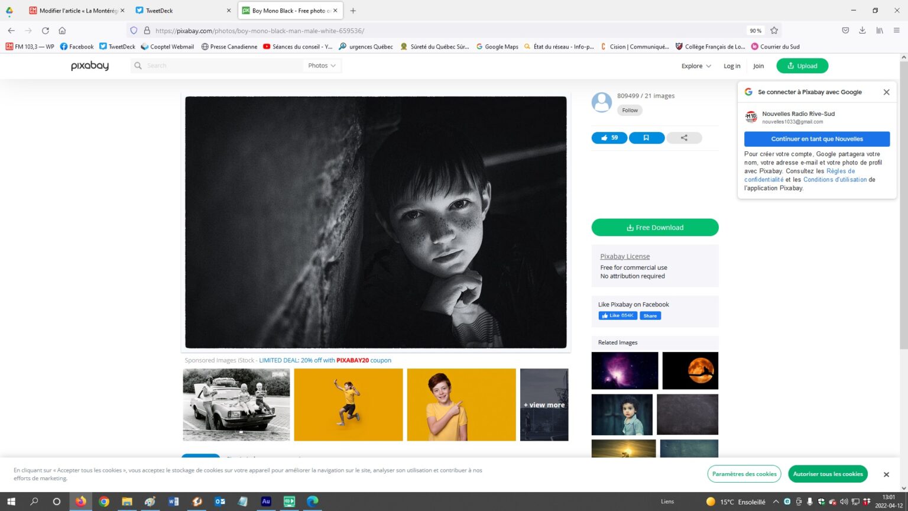Bookmark this photo with the bookmark icon
Image resolution: width=908 pixels, height=511 pixels.
[x=646, y=138]
